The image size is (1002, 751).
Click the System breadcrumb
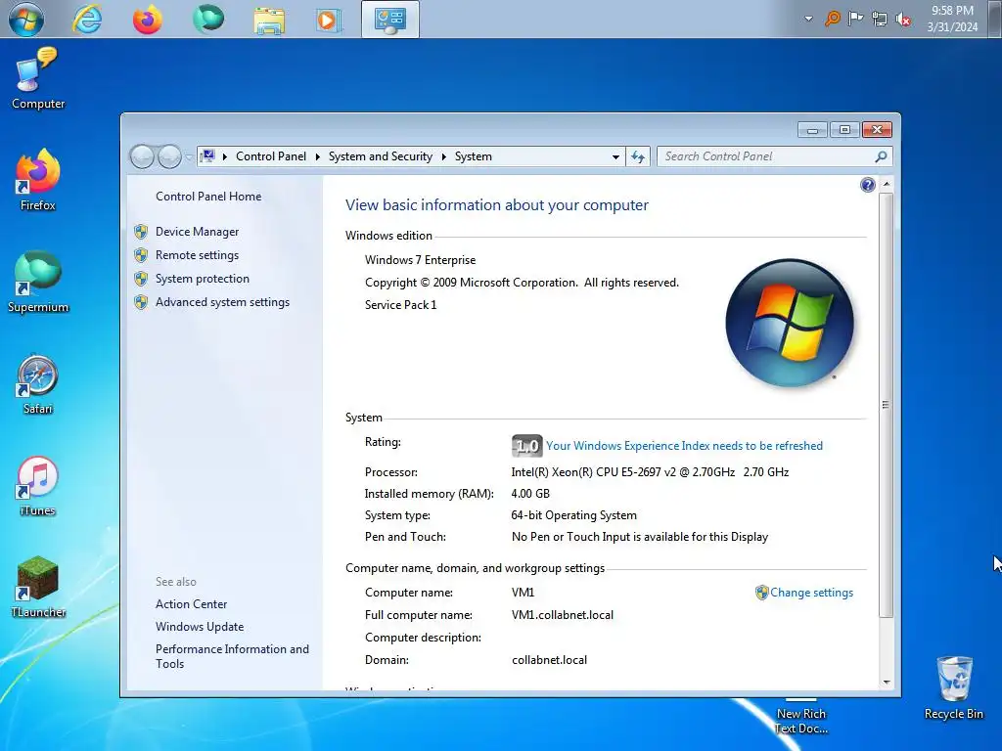tap(474, 156)
